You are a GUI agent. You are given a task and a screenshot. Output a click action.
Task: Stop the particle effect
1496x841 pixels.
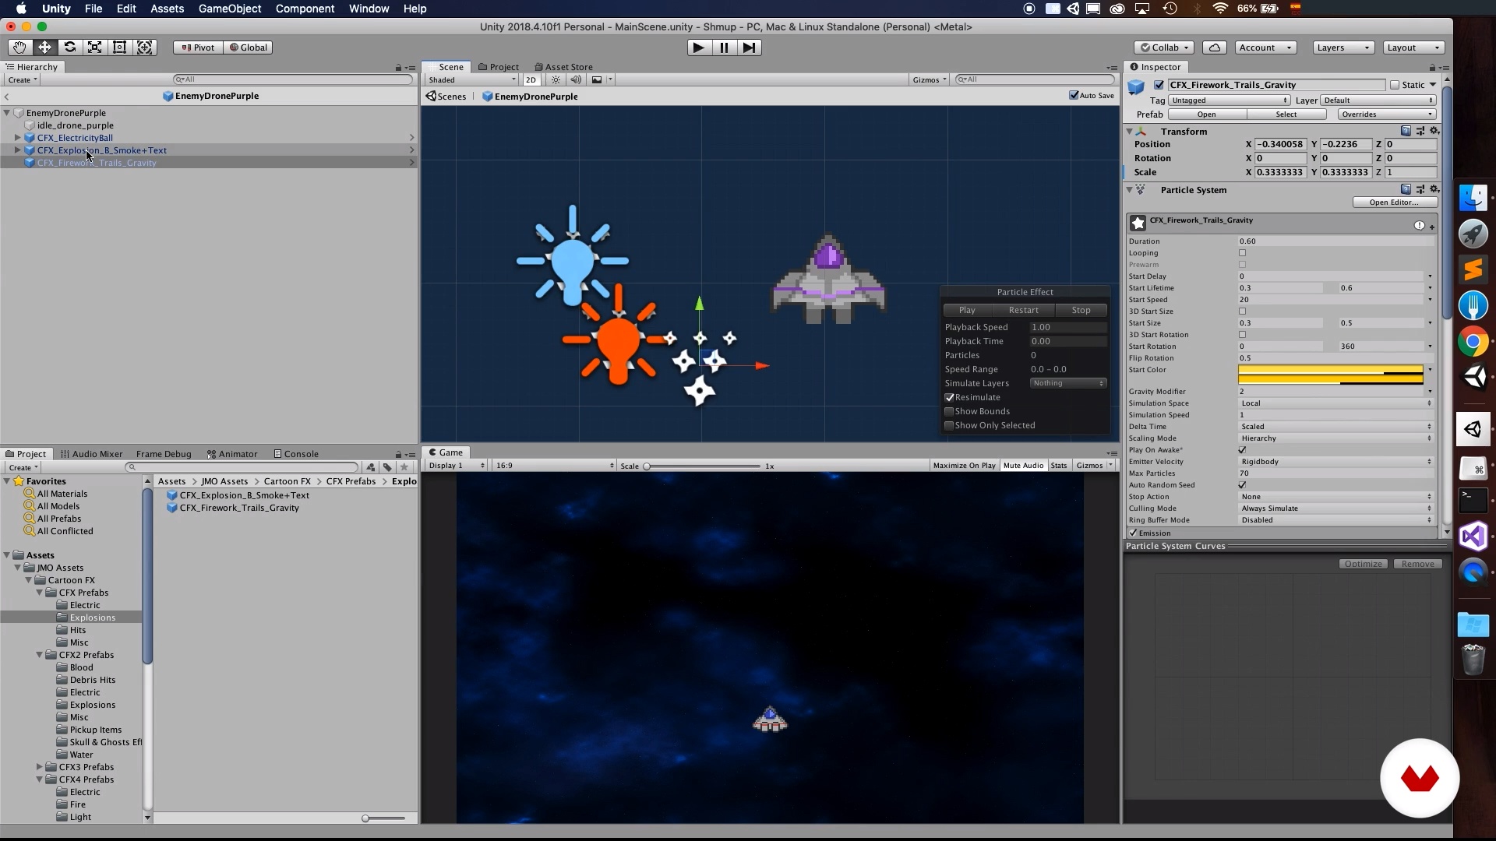pyautogui.click(x=1081, y=310)
